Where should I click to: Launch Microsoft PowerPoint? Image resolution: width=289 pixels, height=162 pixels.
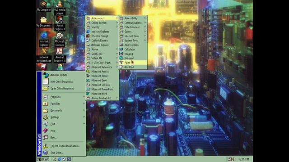[x=102, y=89]
